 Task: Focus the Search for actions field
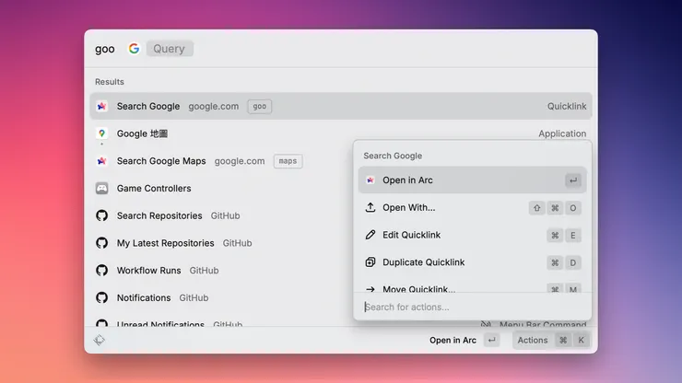473,307
